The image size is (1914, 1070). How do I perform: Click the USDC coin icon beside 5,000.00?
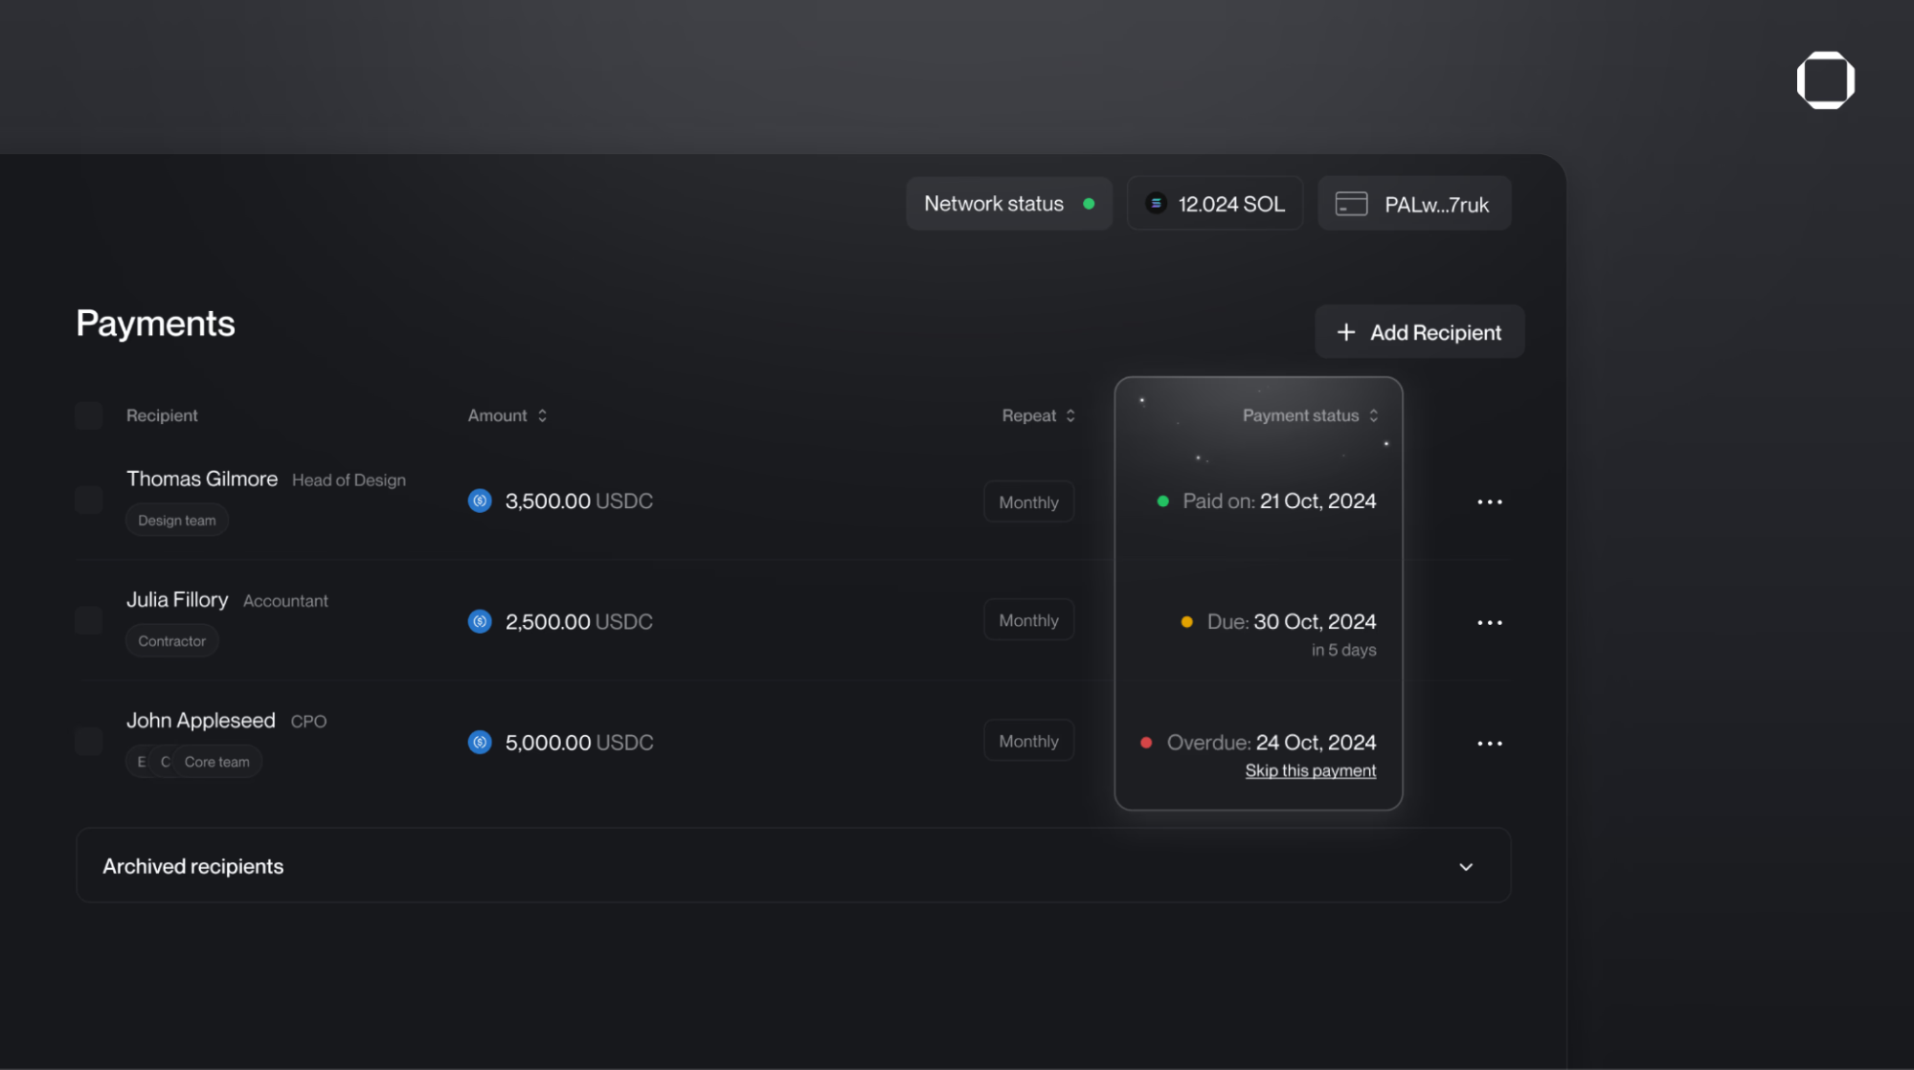point(480,742)
